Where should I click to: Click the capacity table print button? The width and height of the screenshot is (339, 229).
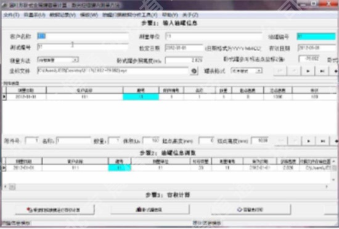(251, 209)
